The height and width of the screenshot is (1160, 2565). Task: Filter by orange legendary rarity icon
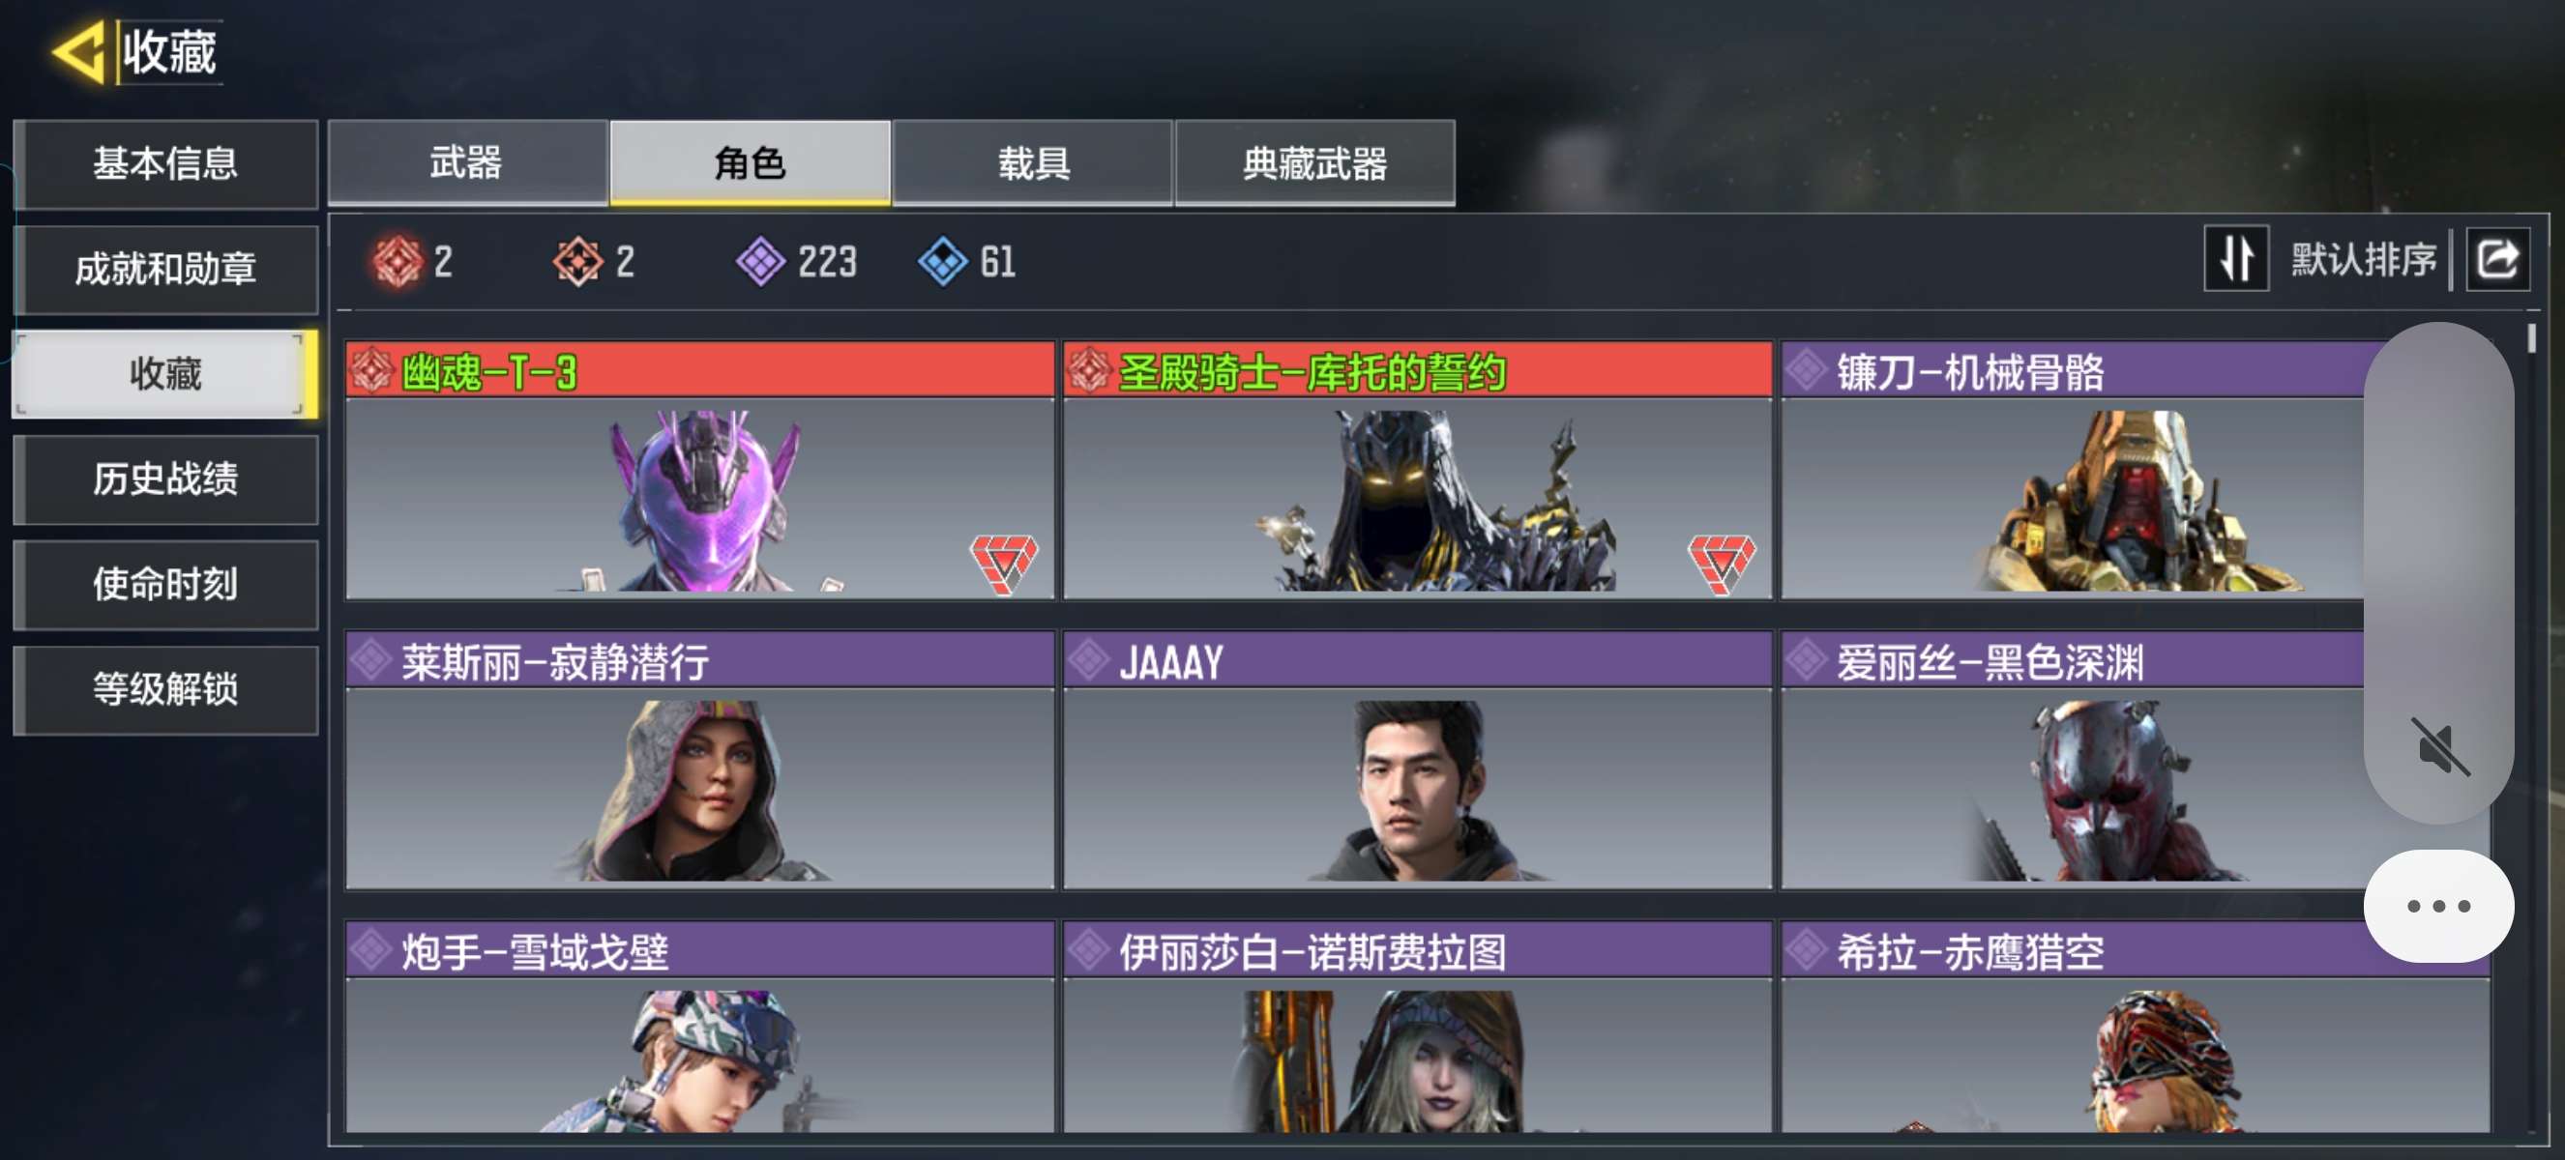click(577, 262)
